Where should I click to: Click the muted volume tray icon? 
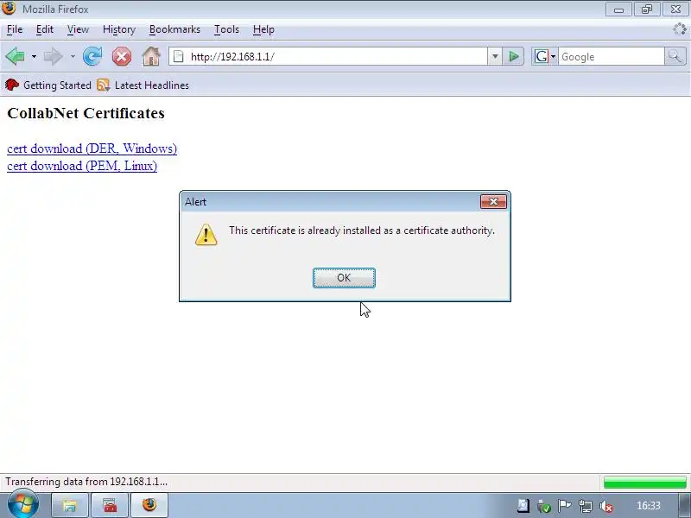[606, 506]
